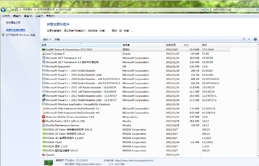Click the Java 7 Update 9 icon
The height and width of the screenshot is (166, 259).
tap(43, 54)
